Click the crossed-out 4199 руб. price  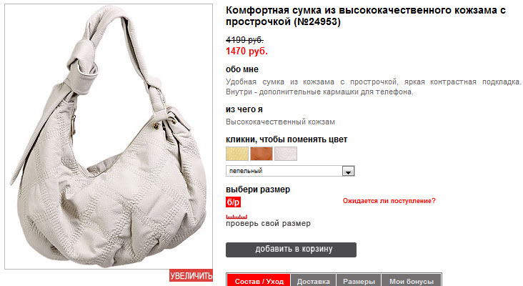(x=244, y=40)
